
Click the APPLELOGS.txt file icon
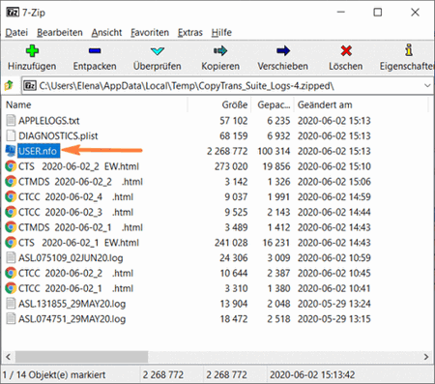click(11, 120)
